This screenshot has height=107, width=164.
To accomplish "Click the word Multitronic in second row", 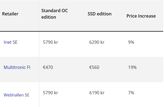I will (15, 67).
